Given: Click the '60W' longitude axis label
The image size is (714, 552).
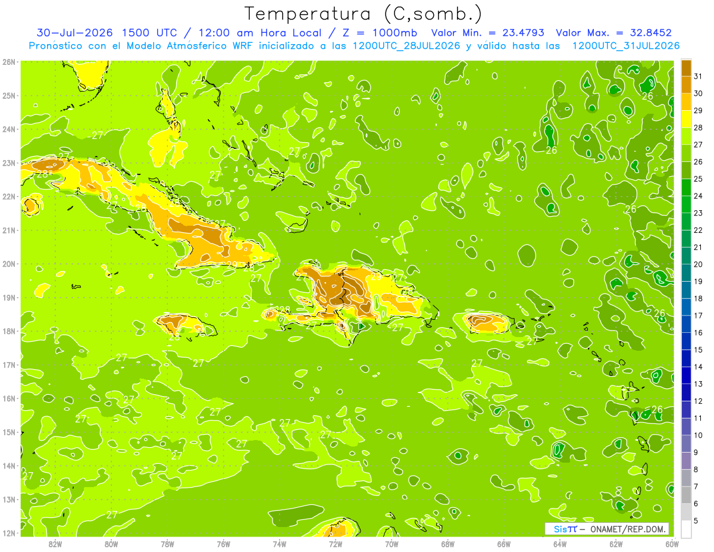Looking at the screenshot, I should (x=672, y=544).
